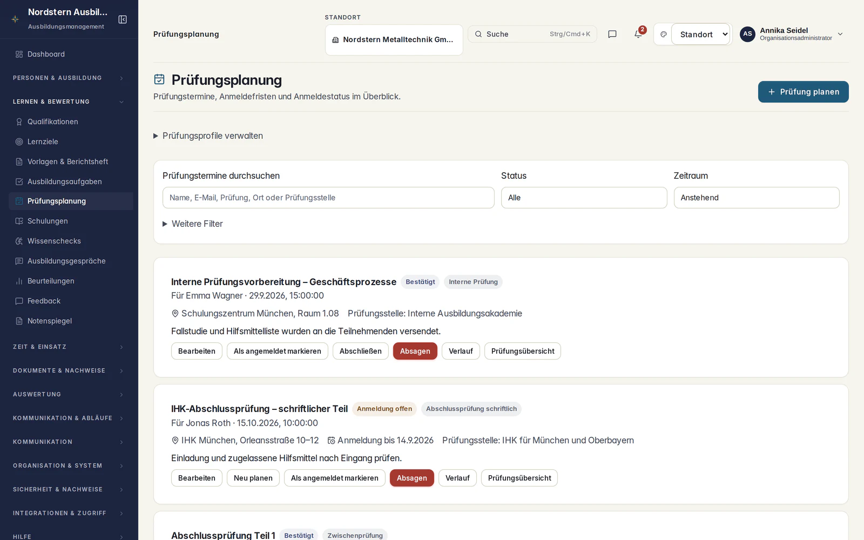864x540 pixels.
Task: Click Prüfung planen button
Action: [803, 92]
